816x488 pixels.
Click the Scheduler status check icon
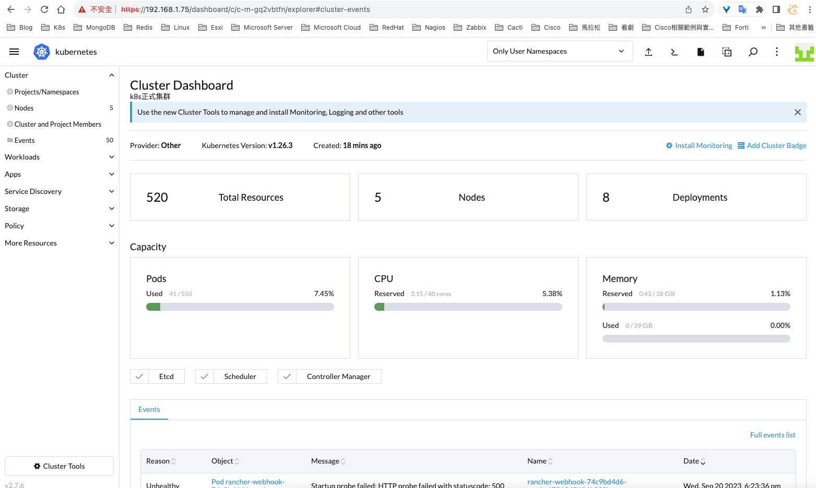(205, 376)
